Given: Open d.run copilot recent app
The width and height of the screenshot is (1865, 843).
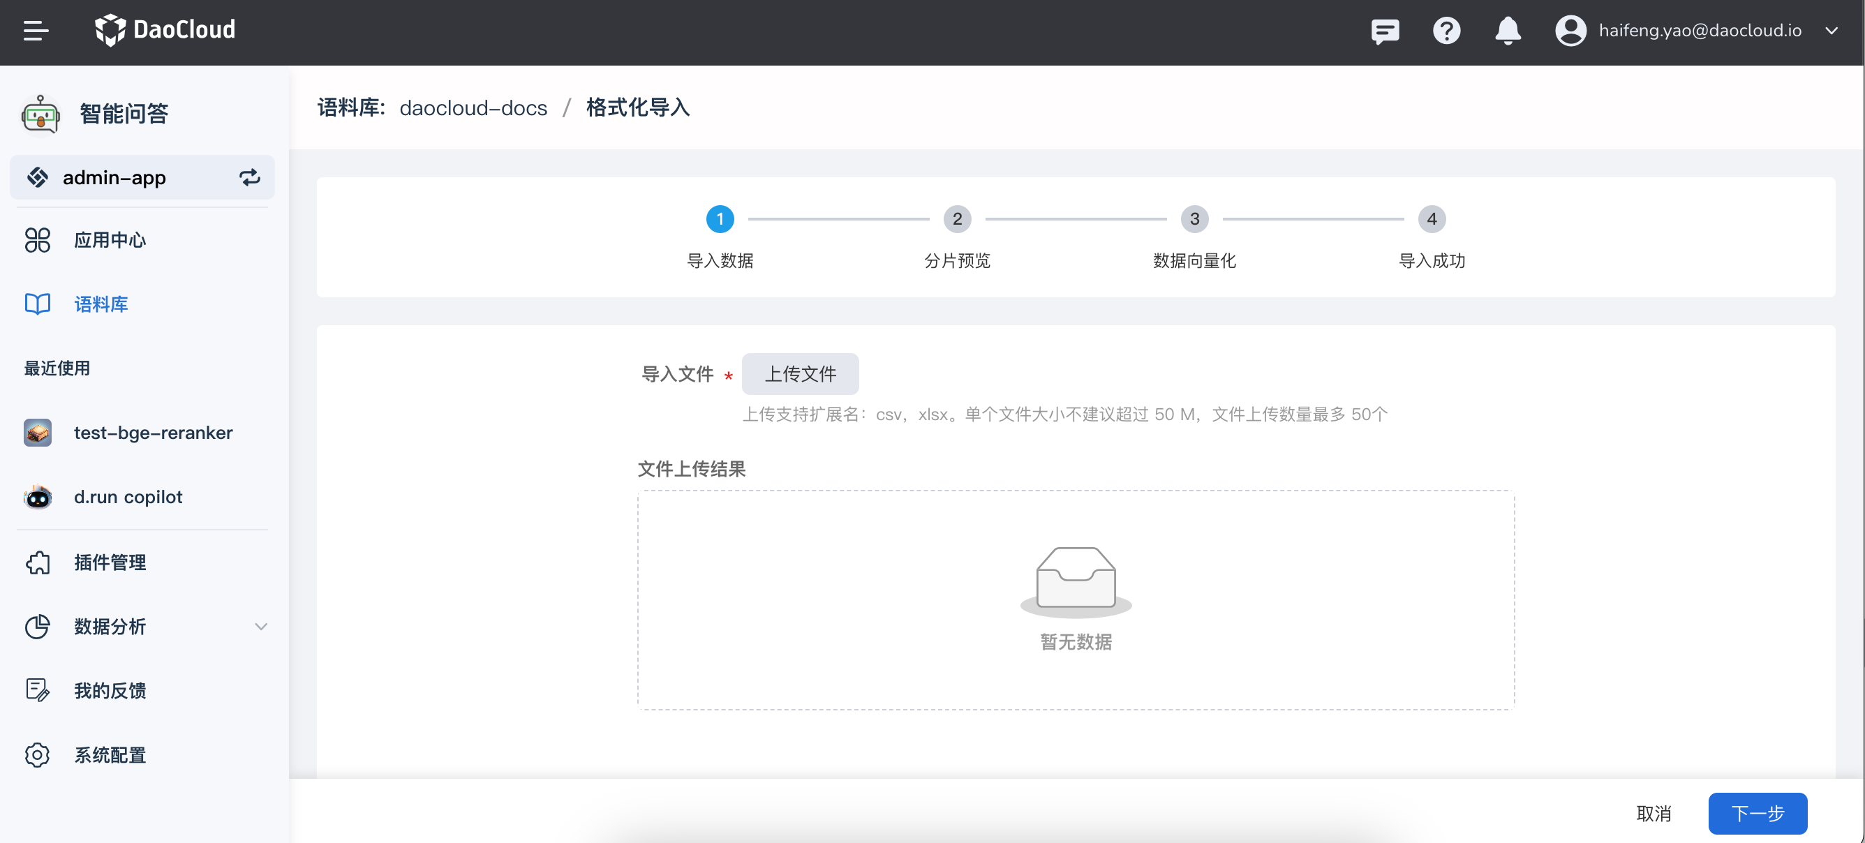Looking at the screenshot, I should coord(128,497).
